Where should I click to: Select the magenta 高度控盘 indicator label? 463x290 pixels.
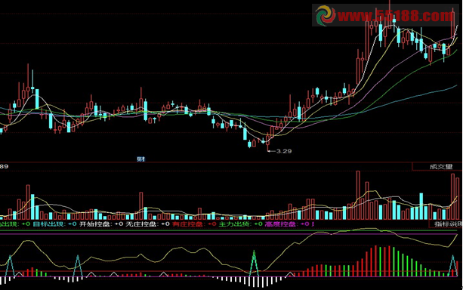[281, 224]
